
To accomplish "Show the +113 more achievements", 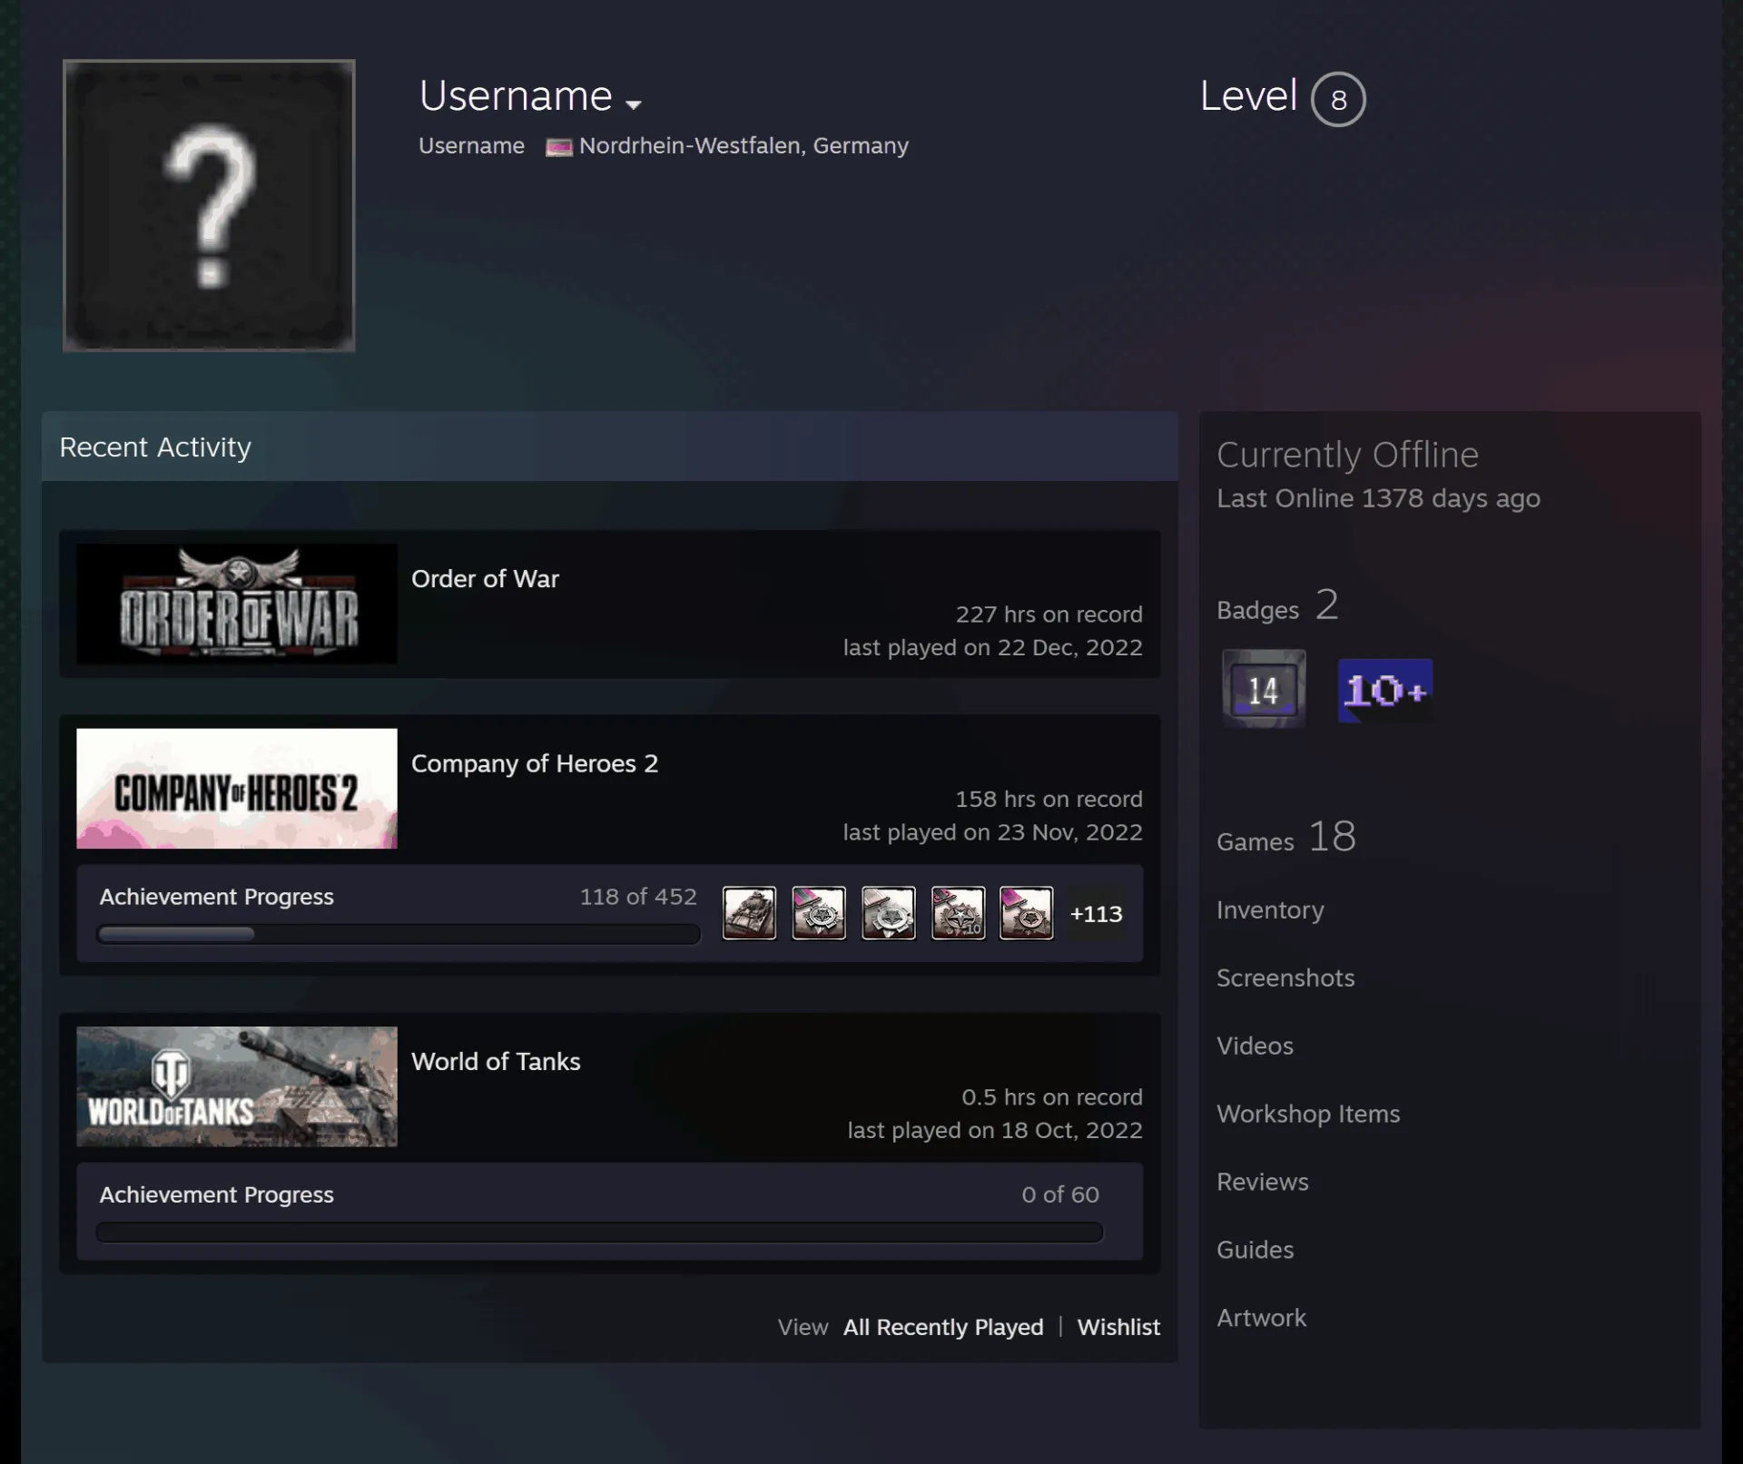I will [x=1096, y=914].
